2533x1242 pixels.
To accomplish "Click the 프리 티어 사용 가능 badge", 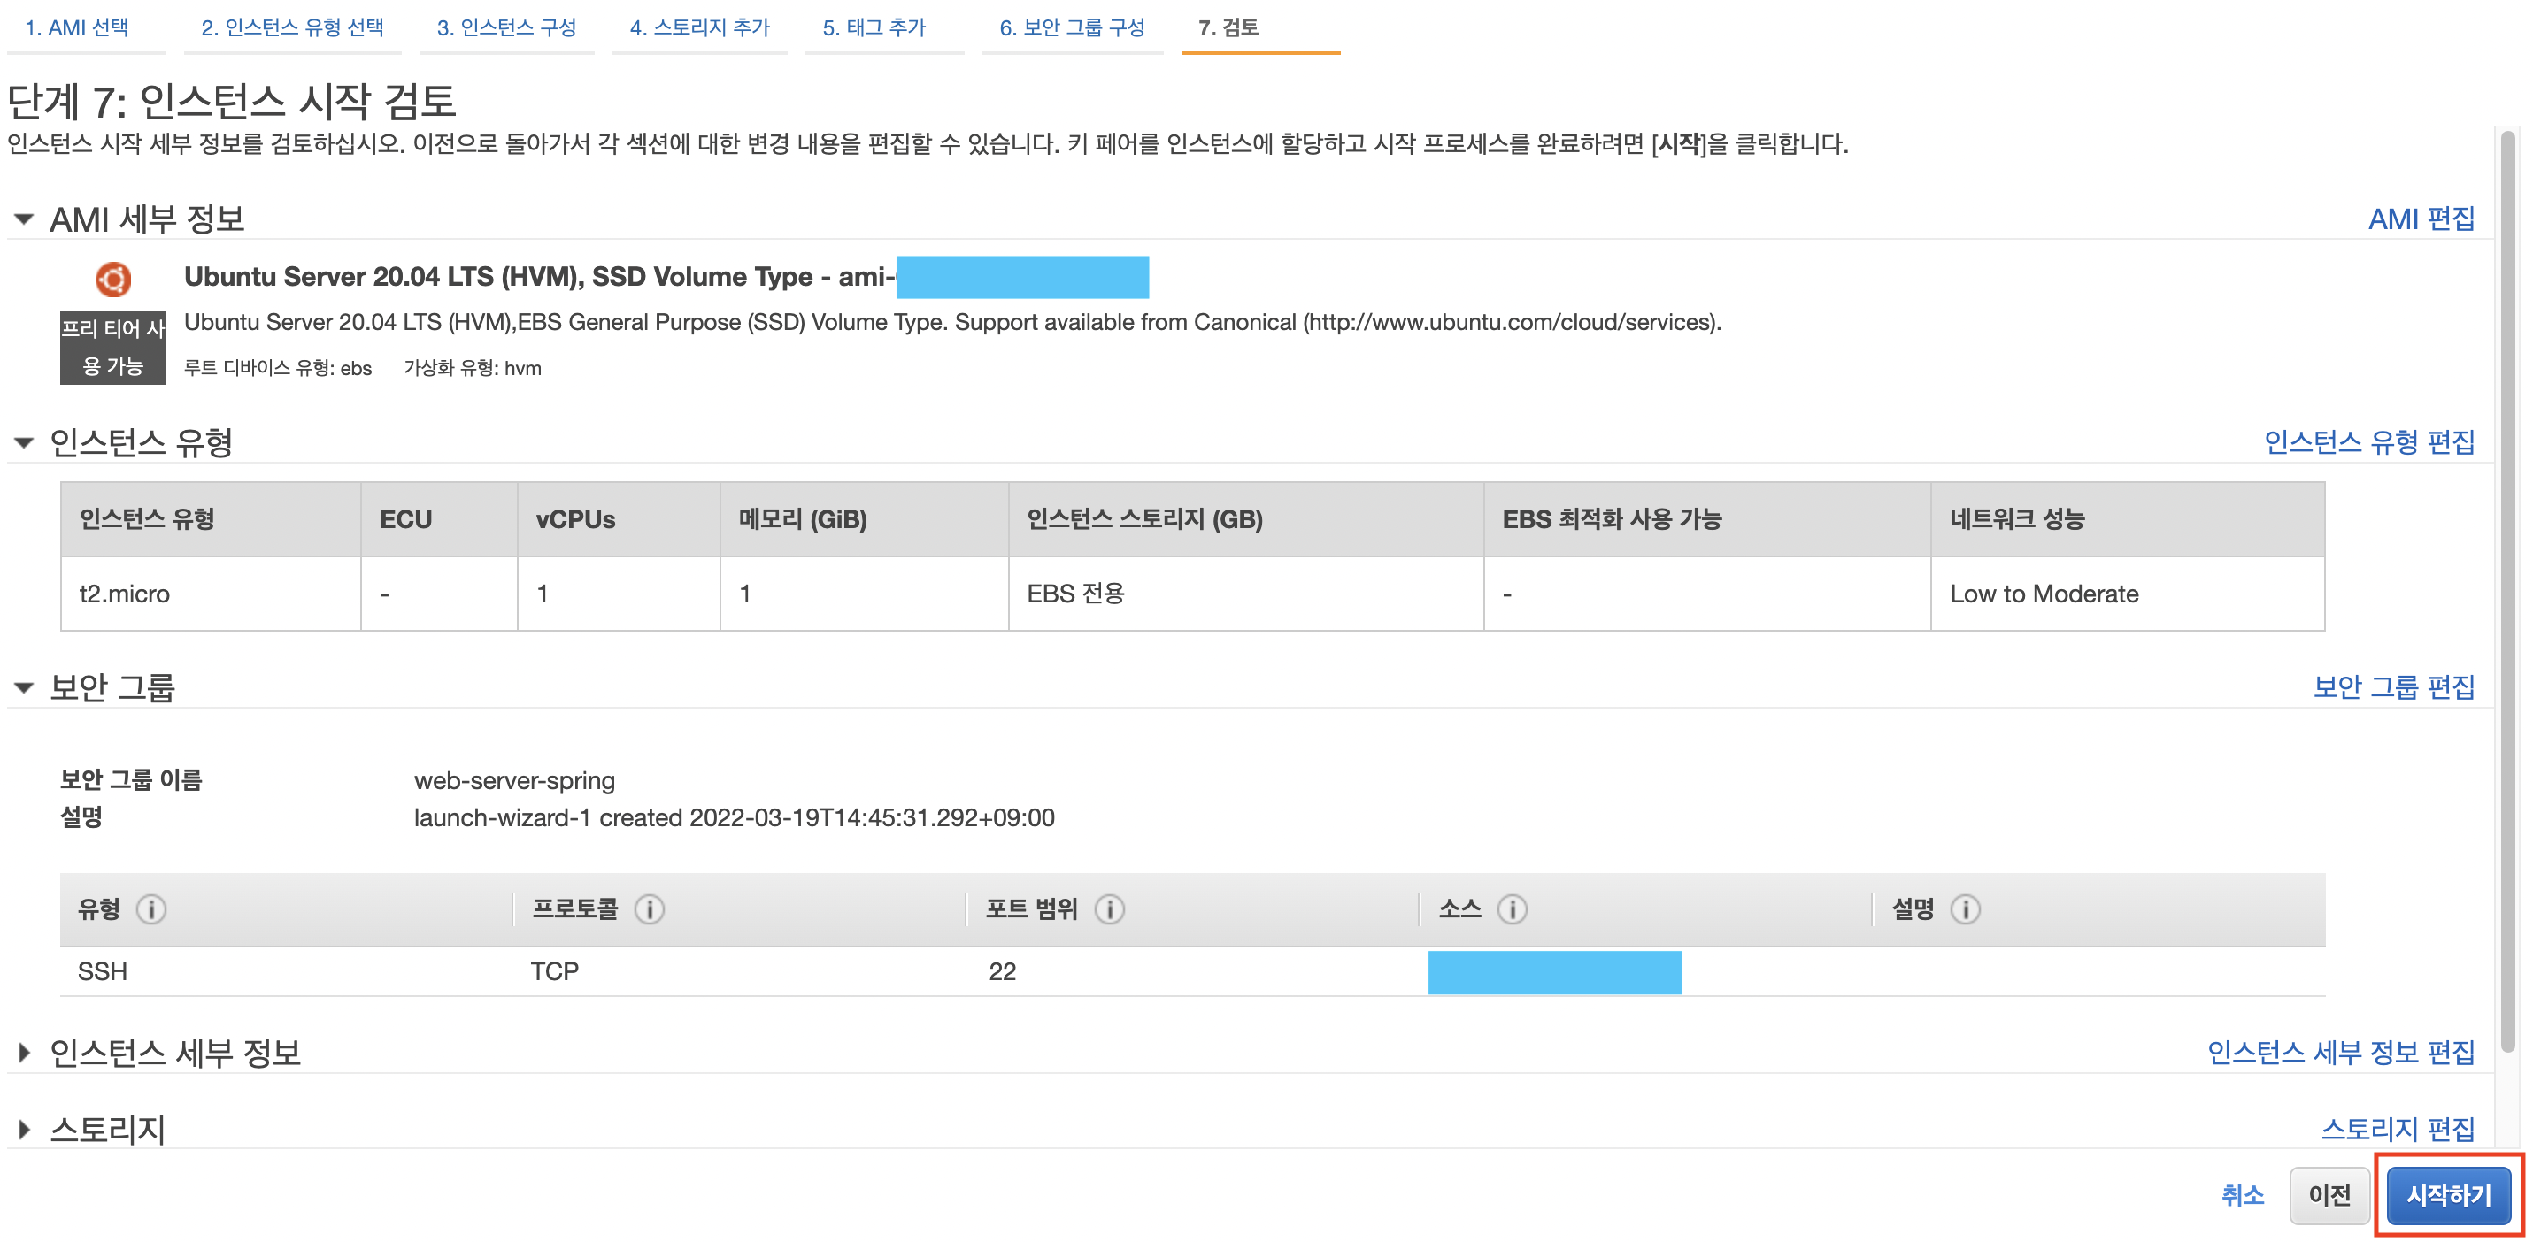I will pos(112,347).
